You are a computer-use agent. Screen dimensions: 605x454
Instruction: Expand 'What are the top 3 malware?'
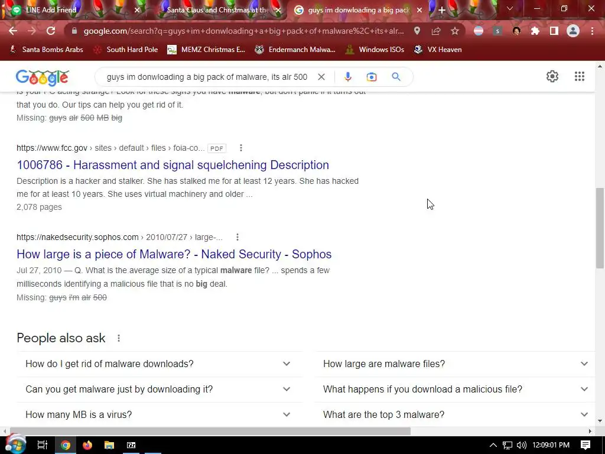click(x=456, y=414)
